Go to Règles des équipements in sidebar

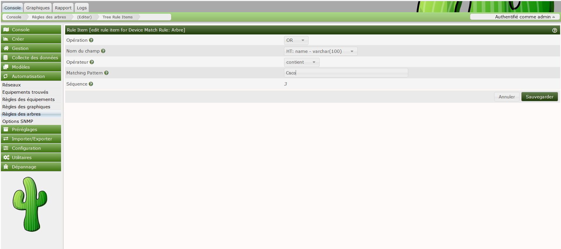point(28,100)
